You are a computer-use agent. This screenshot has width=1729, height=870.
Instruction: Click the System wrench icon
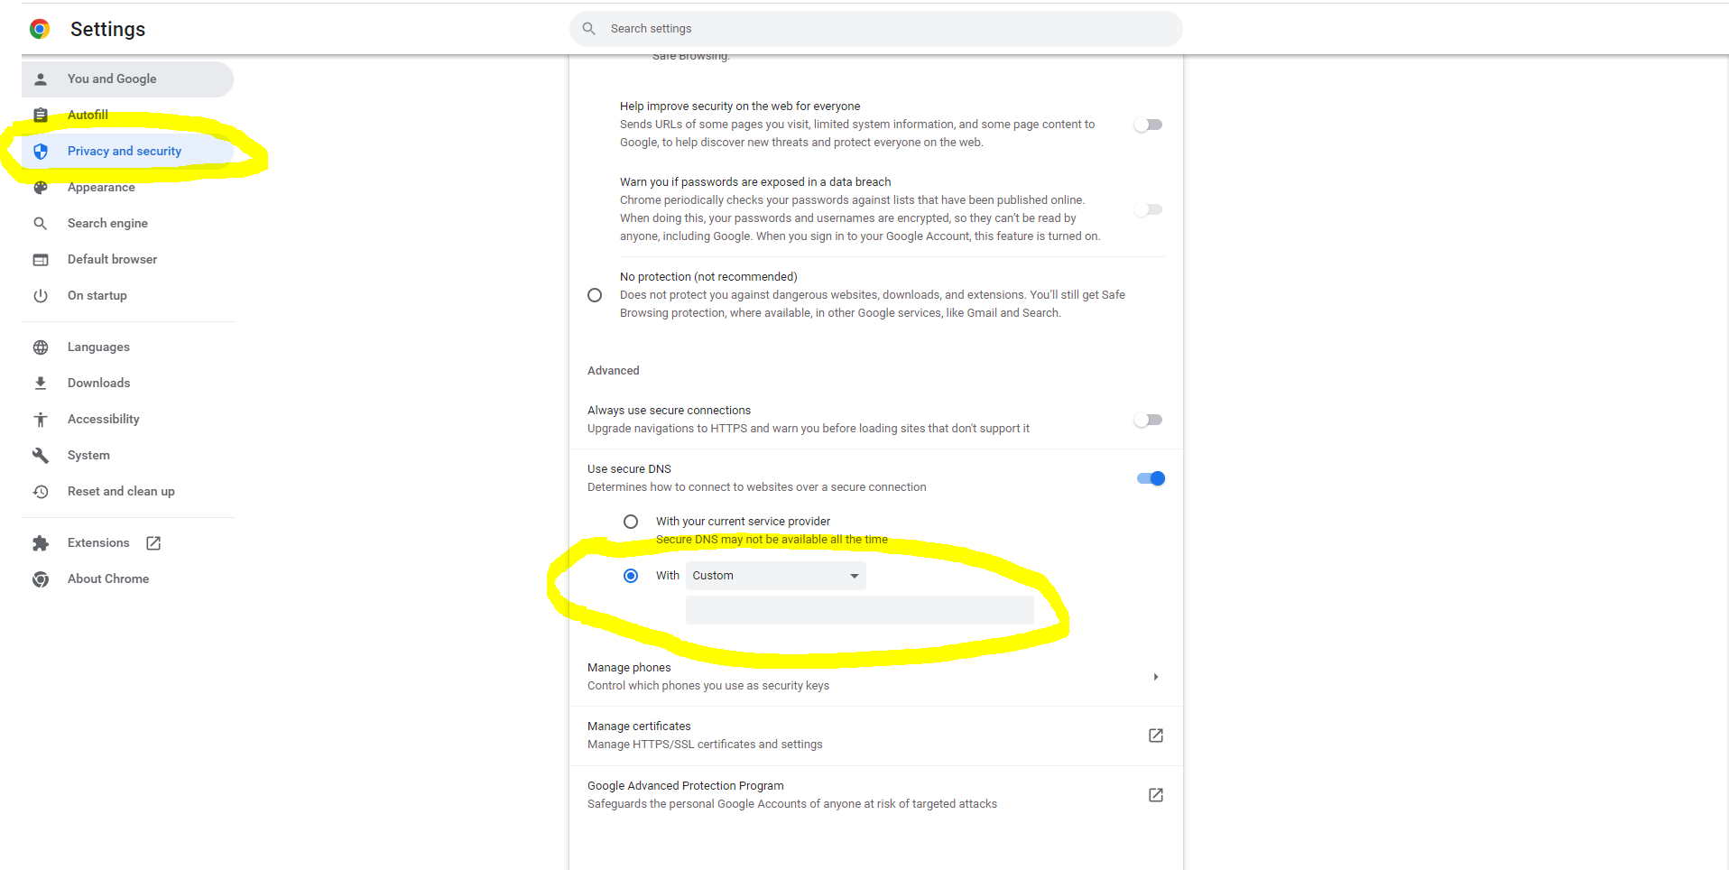41,456
